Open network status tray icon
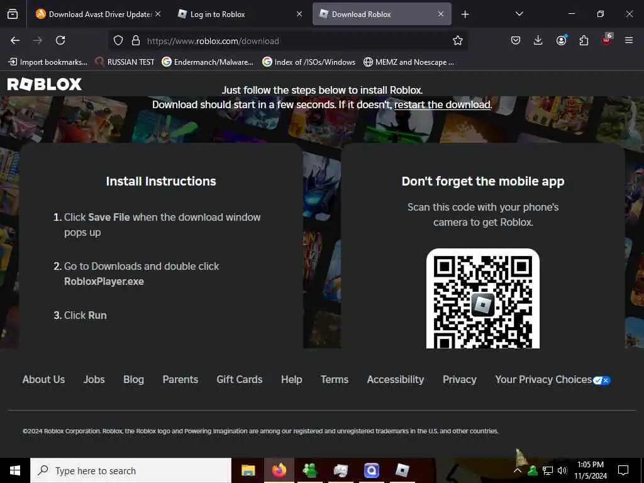The image size is (644, 483). coord(548,470)
